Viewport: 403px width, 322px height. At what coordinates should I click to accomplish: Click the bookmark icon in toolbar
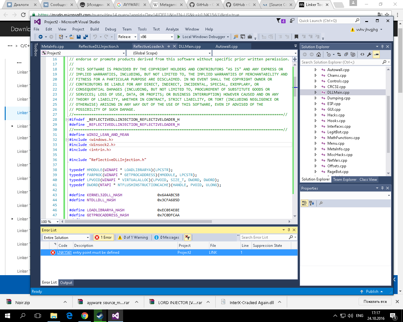(296, 37)
